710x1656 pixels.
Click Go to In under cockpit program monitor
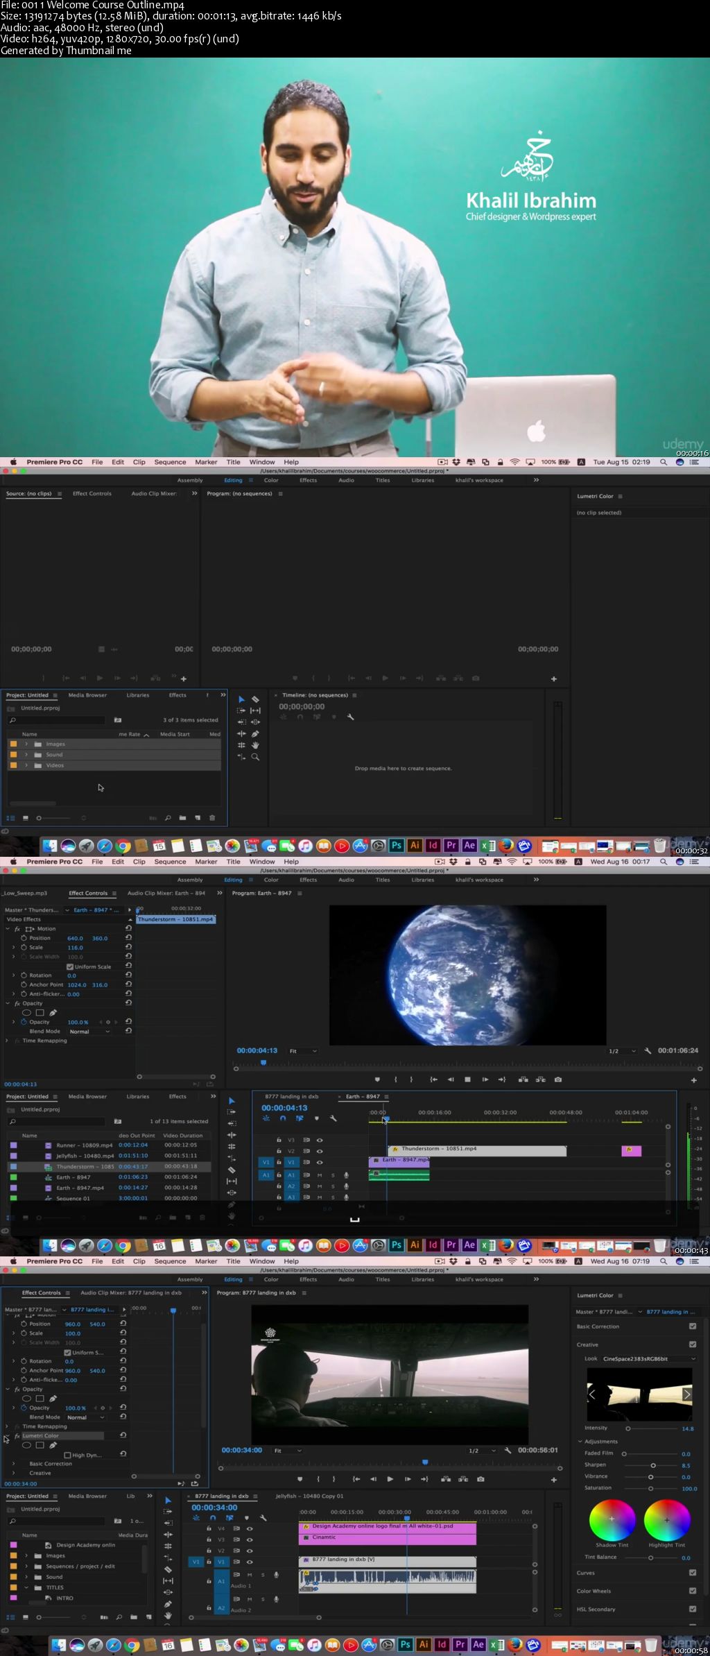(x=356, y=1480)
